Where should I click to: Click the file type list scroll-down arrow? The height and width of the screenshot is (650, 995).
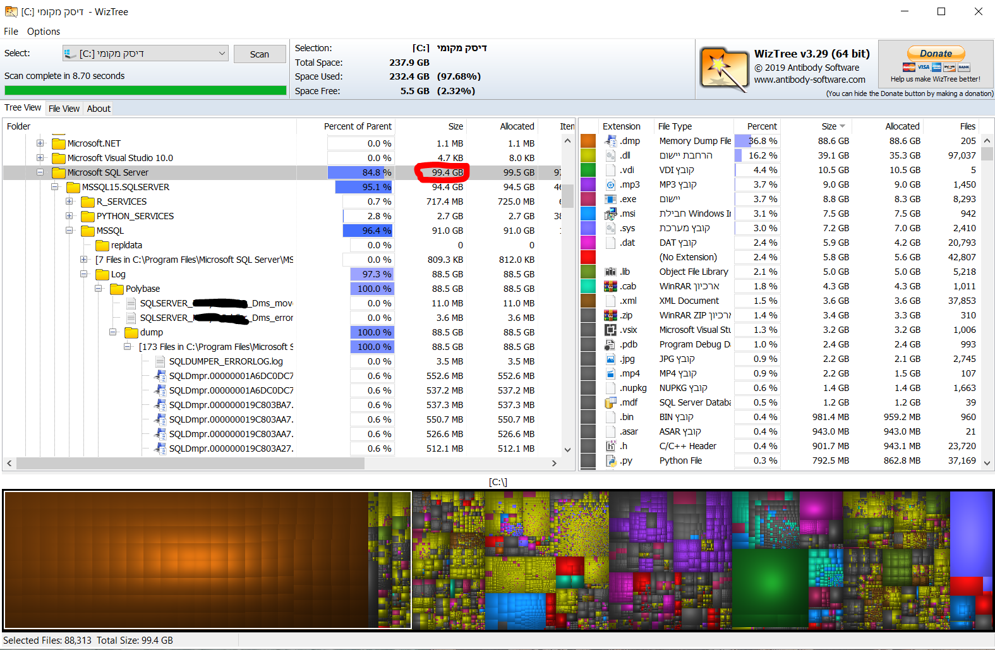(x=987, y=463)
